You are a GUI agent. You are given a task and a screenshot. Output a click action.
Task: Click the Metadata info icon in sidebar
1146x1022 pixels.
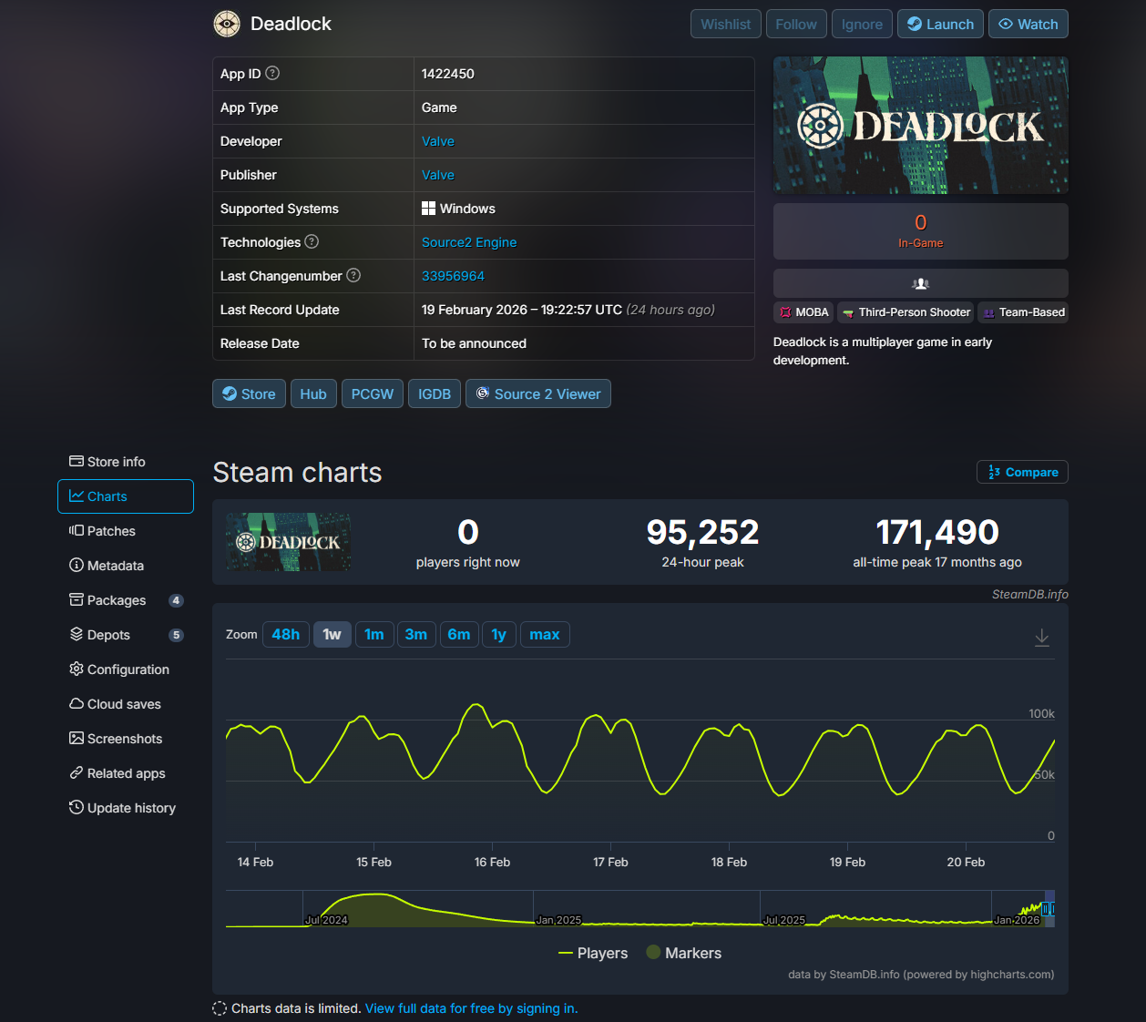pyautogui.click(x=77, y=565)
